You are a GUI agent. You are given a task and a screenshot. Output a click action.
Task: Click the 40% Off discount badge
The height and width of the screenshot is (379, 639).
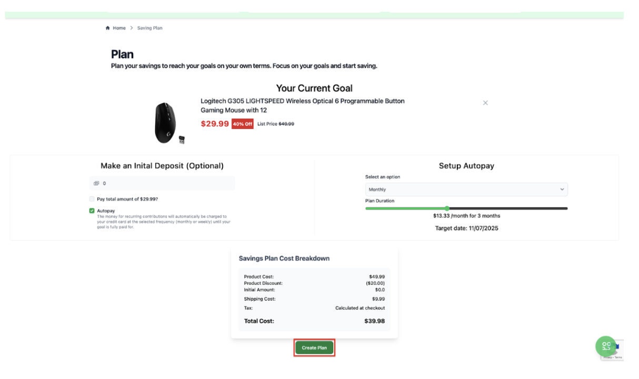[x=243, y=124]
